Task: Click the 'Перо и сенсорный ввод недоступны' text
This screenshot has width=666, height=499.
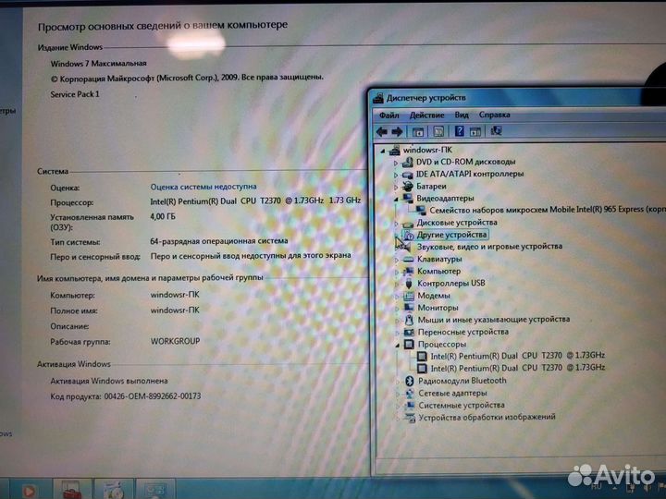Action: [251, 256]
